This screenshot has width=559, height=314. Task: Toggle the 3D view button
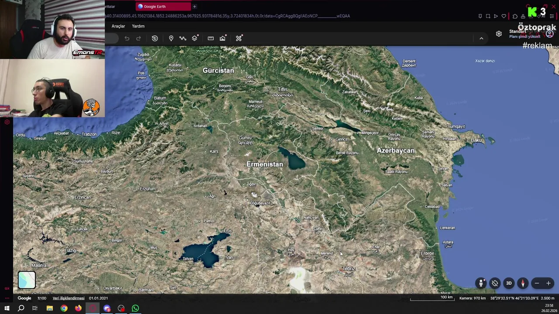point(509,283)
